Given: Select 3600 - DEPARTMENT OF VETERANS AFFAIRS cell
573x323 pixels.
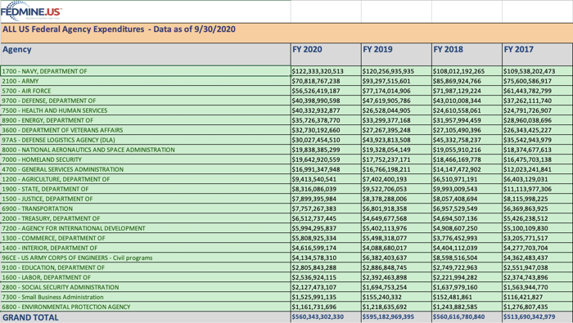Looking at the screenshot, I should pos(146,130).
